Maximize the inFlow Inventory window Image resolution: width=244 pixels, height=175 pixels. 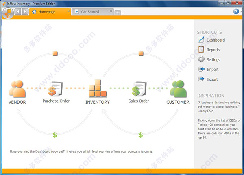pyautogui.click(x=228, y=3)
